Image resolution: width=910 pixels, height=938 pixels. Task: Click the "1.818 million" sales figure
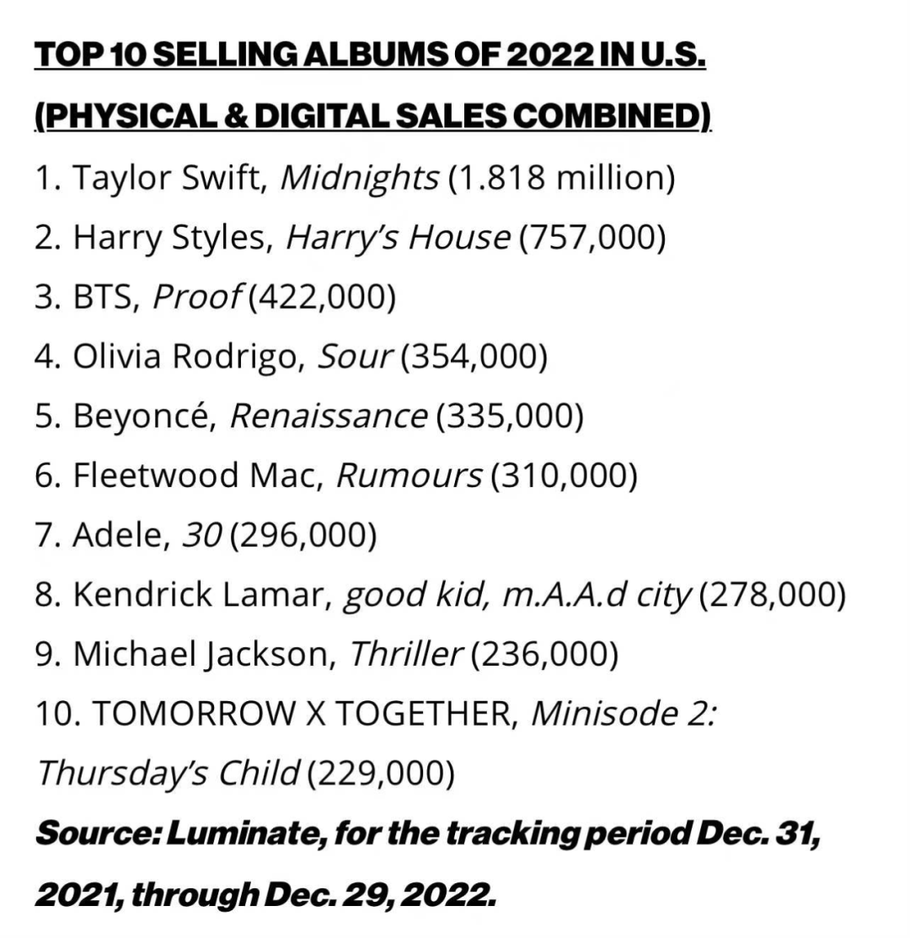[x=562, y=178]
